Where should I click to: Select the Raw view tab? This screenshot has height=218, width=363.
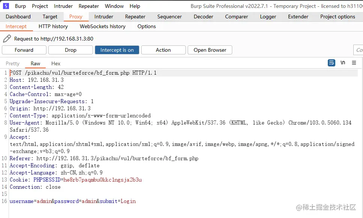click(x=35, y=63)
